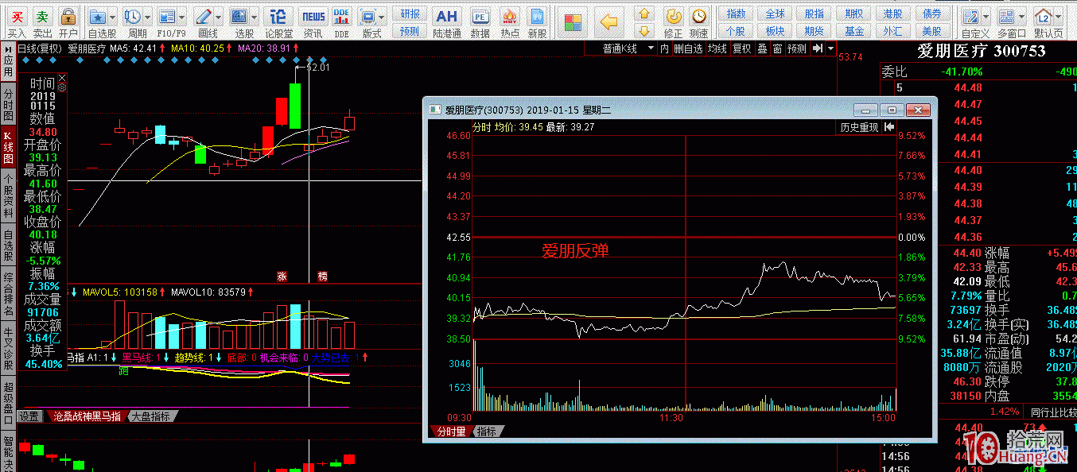The width and height of the screenshot is (1077, 472).
Task: Click the 设置 settings button below chart
Action: pyautogui.click(x=30, y=416)
